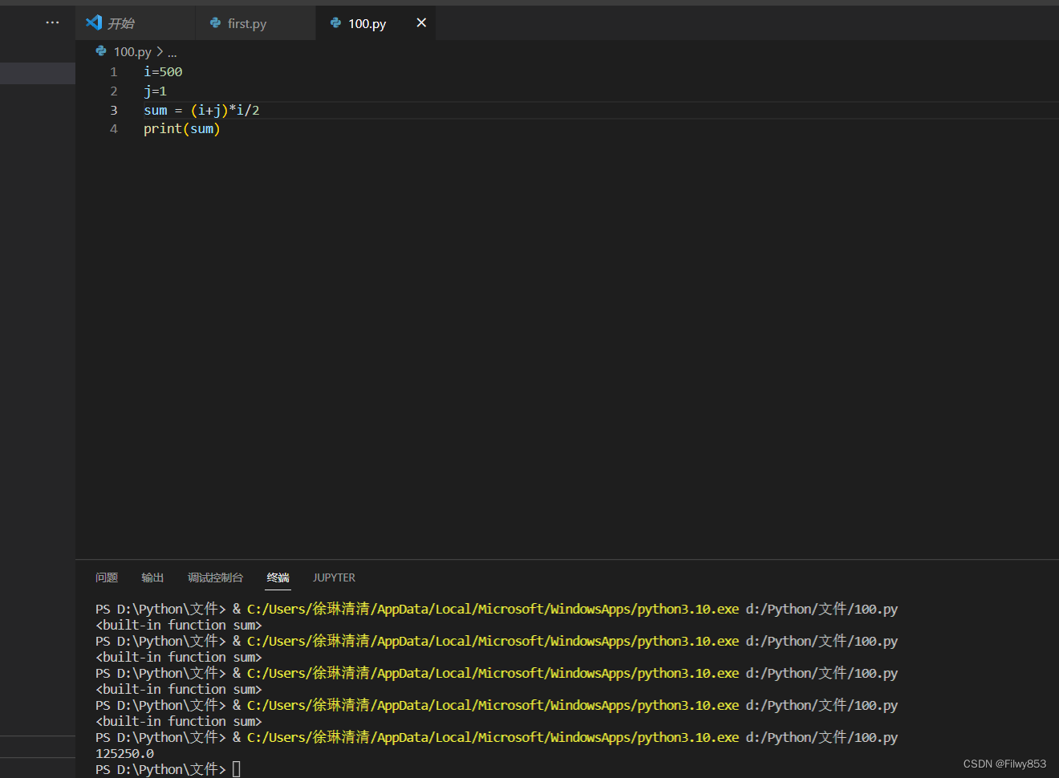Switch to the first.py tab
This screenshot has width=1059, height=778.
(x=245, y=23)
